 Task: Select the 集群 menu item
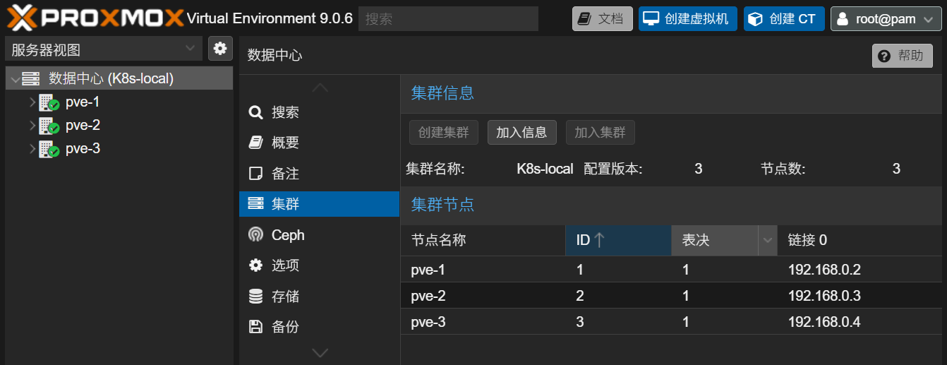(x=319, y=204)
